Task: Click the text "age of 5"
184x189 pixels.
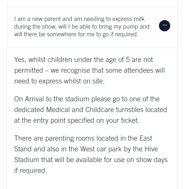Action: [118, 60]
